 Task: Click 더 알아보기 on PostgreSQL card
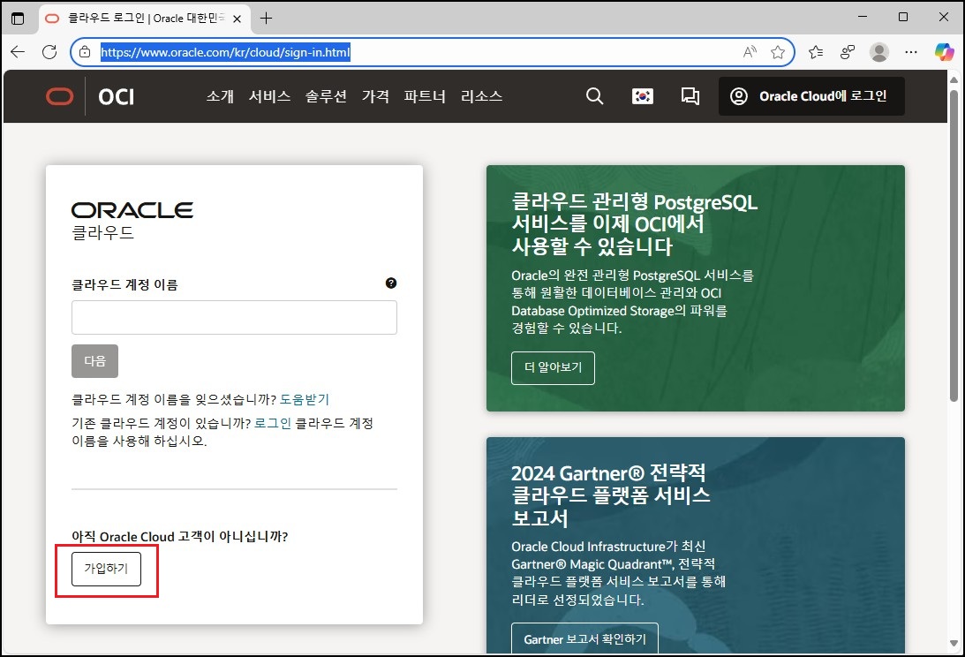click(x=553, y=367)
